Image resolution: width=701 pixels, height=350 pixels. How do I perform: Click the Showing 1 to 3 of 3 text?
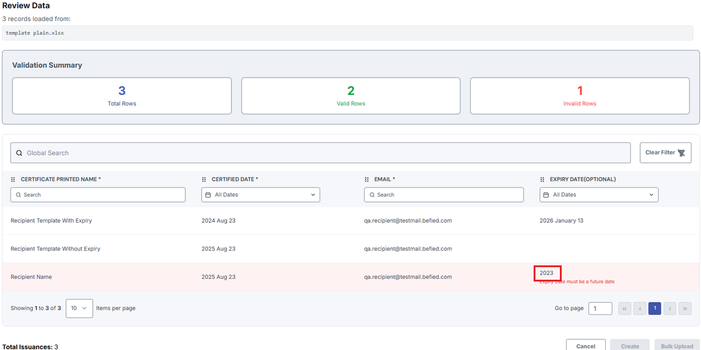pos(36,308)
